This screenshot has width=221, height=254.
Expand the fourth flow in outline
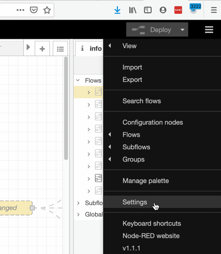(x=89, y=129)
